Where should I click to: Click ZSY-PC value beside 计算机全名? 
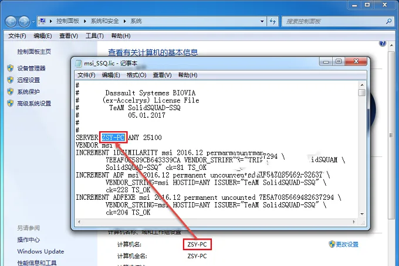(197, 256)
